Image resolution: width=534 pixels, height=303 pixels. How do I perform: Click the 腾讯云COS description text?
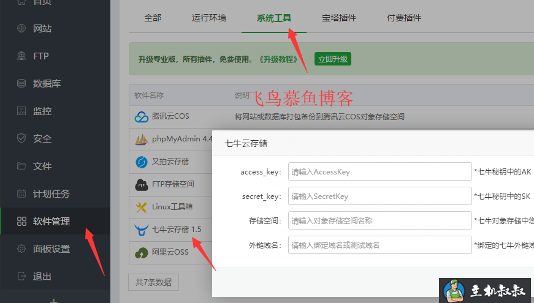[x=319, y=117]
